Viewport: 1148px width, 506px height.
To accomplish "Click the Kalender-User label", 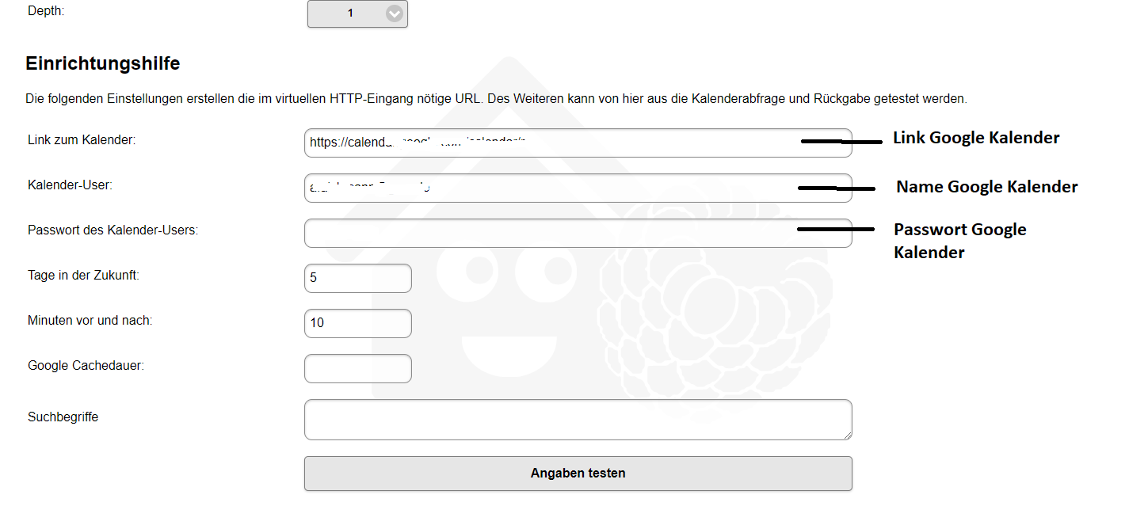I will 71,185.
